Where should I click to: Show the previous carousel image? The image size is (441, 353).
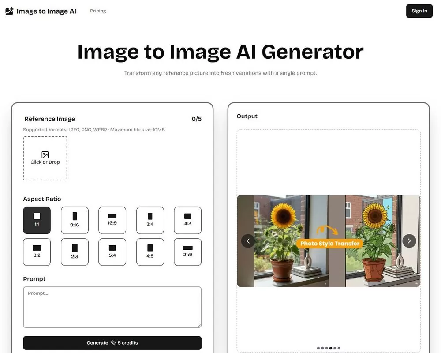click(x=248, y=241)
